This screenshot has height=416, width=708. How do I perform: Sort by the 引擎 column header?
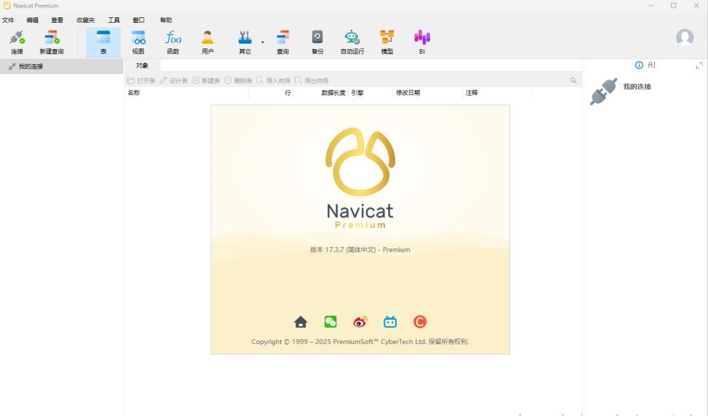pyautogui.click(x=370, y=93)
